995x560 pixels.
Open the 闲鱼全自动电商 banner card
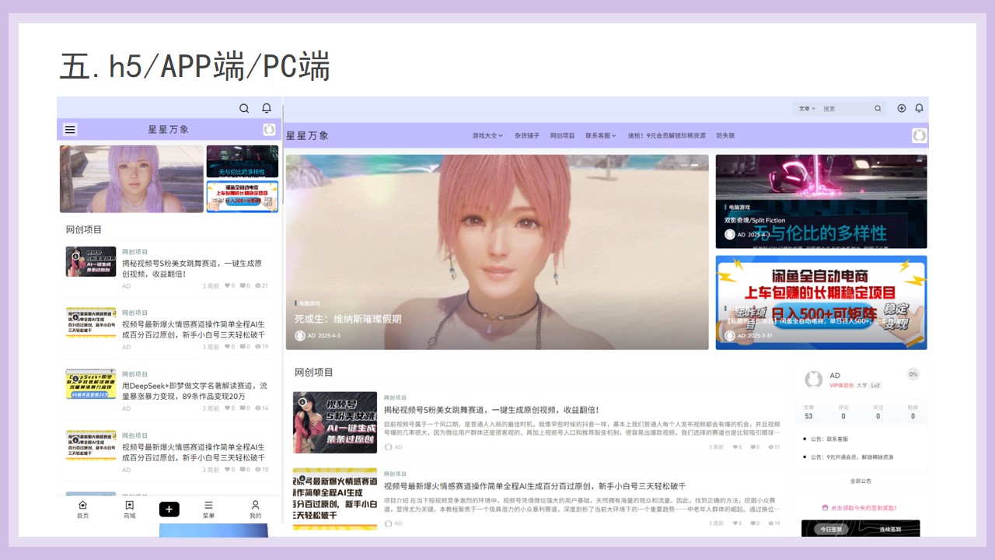[821, 303]
